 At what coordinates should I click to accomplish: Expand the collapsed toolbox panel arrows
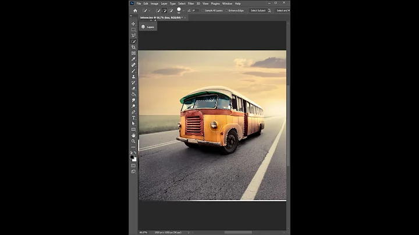click(x=131, y=16)
